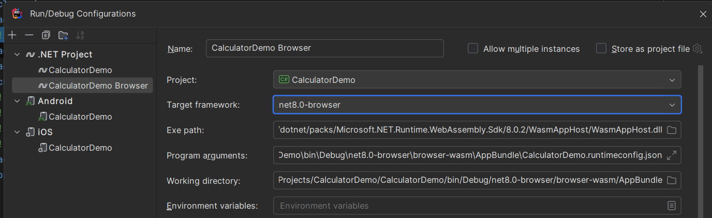Select CalculatorDemo Browser configuration
This screenshot has height=218, width=712.
tap(83, 85)
